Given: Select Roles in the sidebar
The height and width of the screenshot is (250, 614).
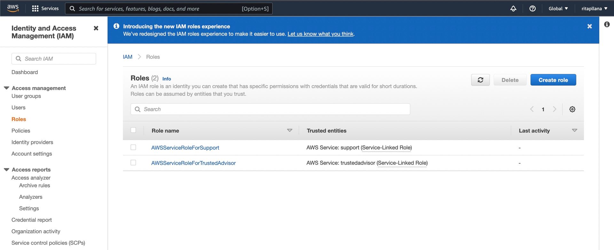Looking at the screenshot, I should (x=19, y=119).
